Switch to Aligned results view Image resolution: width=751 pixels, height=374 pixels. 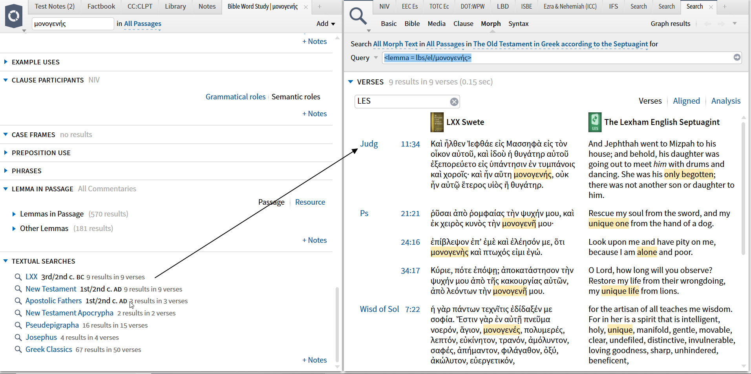coord(686,101)
